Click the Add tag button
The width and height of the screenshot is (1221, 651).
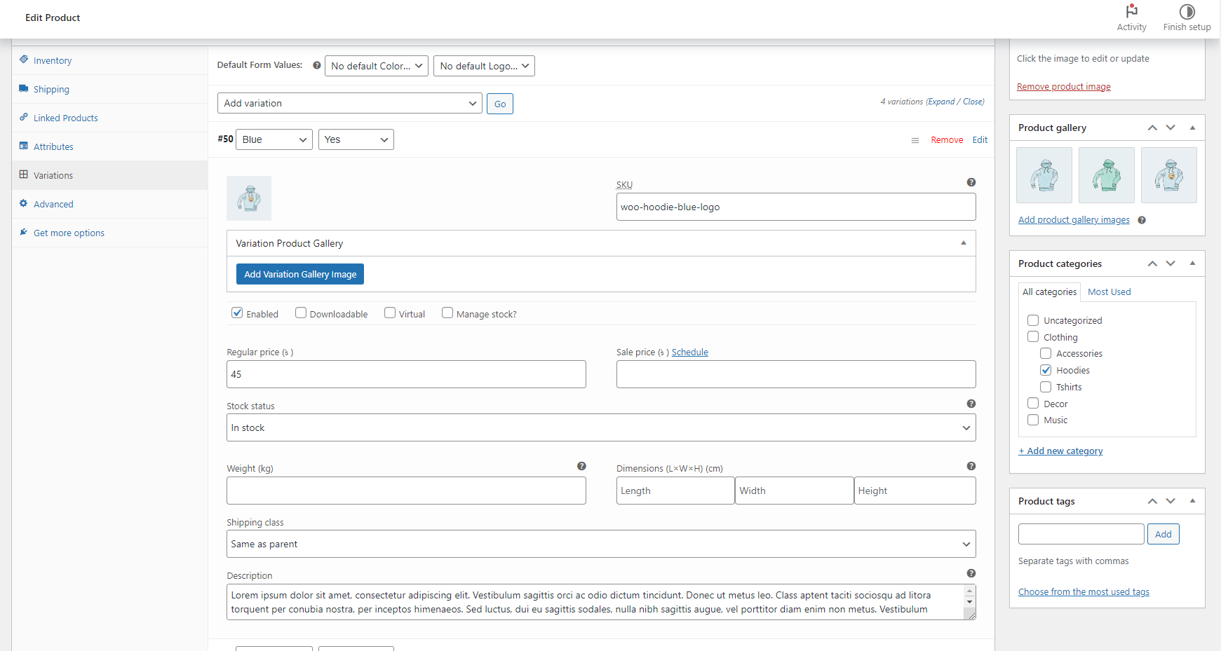1163,534
